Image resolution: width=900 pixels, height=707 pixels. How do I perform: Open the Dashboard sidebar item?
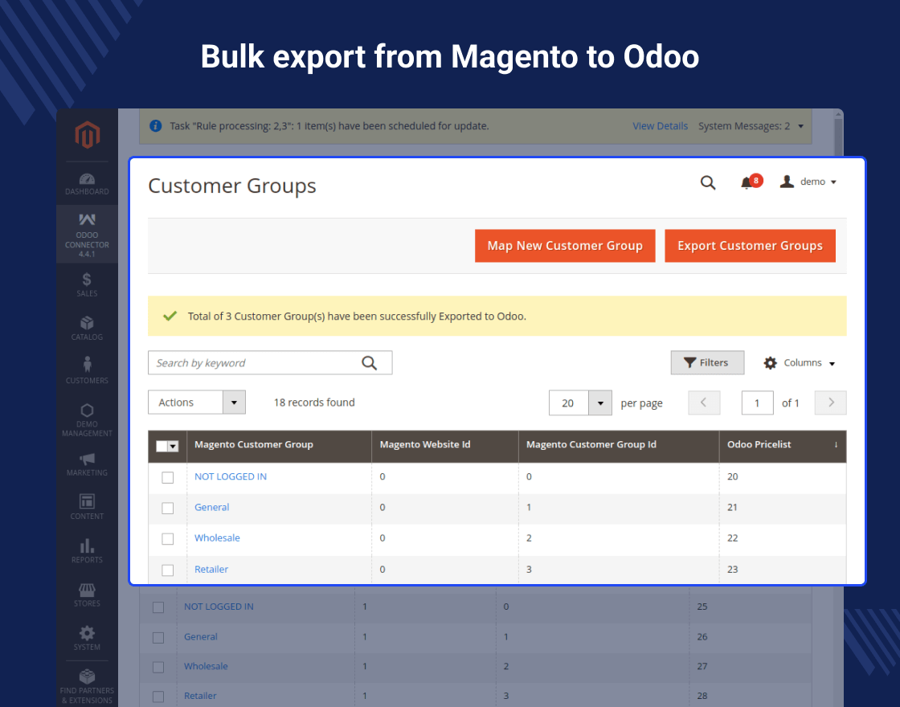pyautogui.click(x=87, y=184)
